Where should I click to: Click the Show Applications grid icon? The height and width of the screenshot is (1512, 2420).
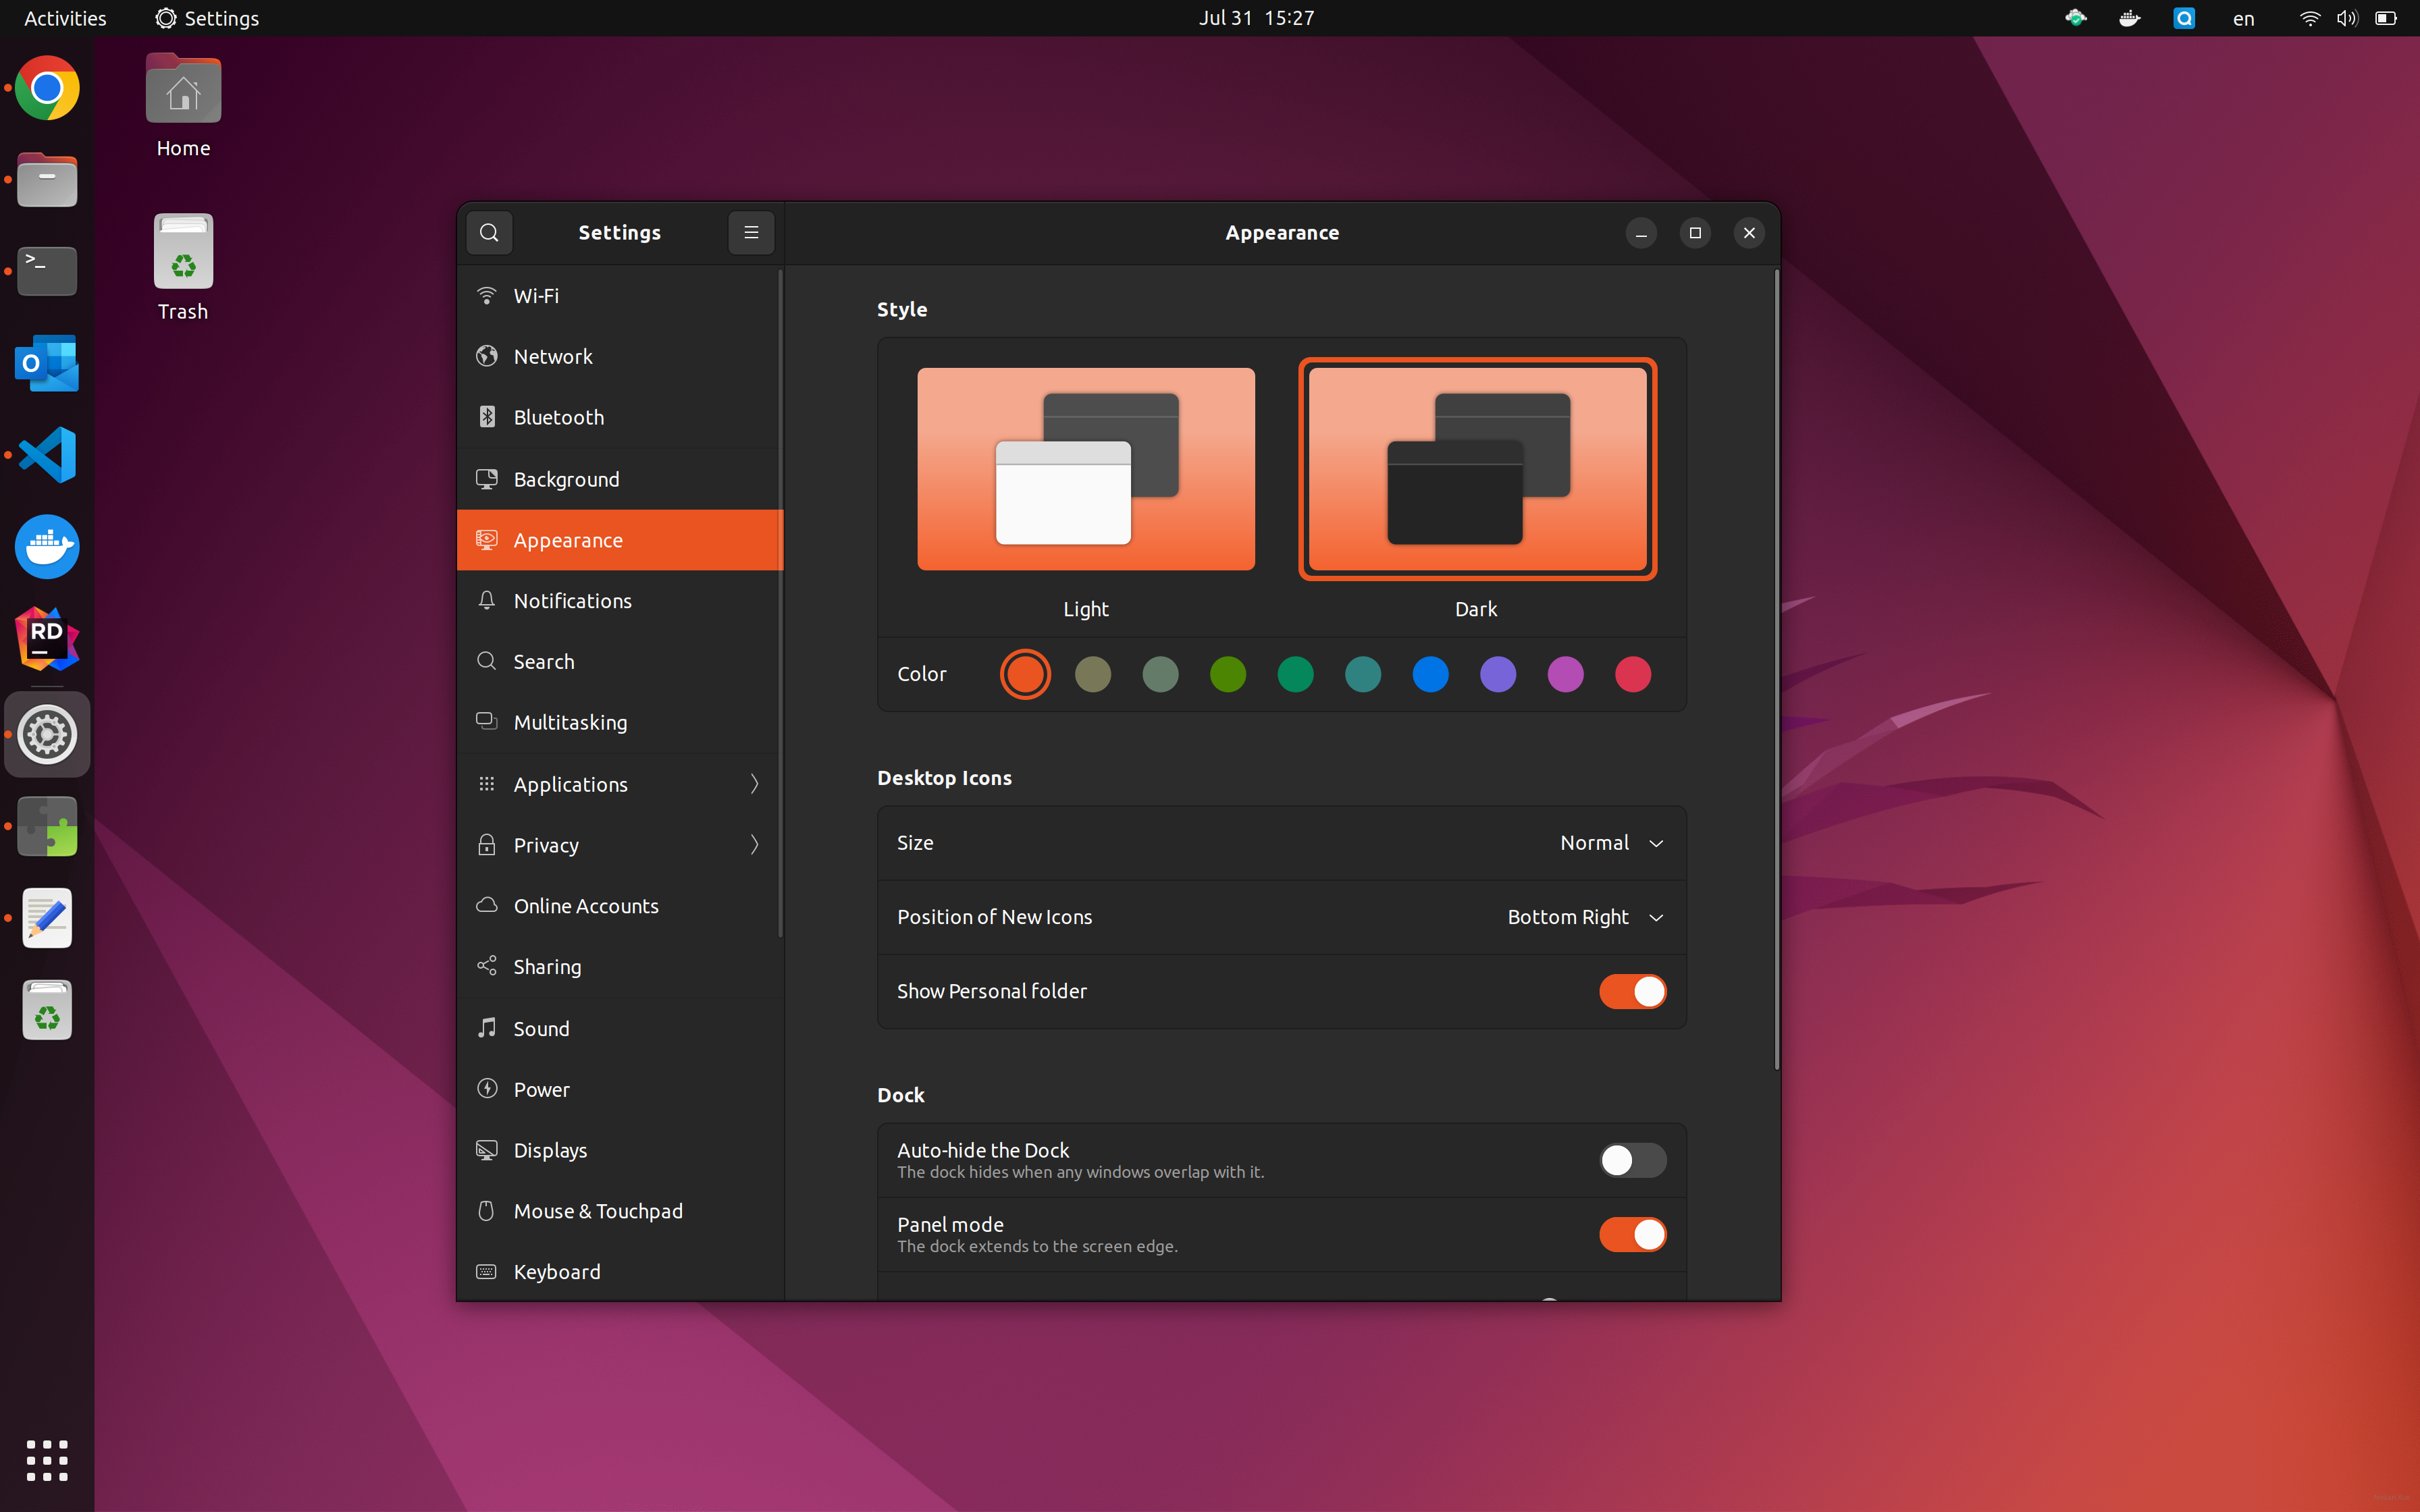pos(47,1460)
